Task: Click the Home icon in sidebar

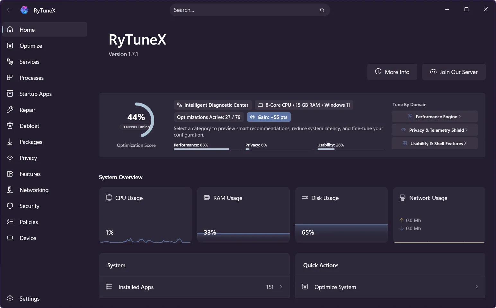Action: click(x=10, y=29)
